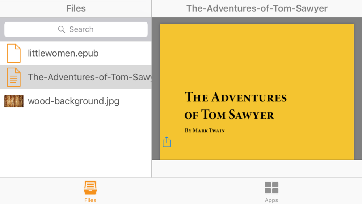Viewport: 362px width, 204px height.
Task: Click "By Mark Twain" text on the cover
Action: (205, 130)
